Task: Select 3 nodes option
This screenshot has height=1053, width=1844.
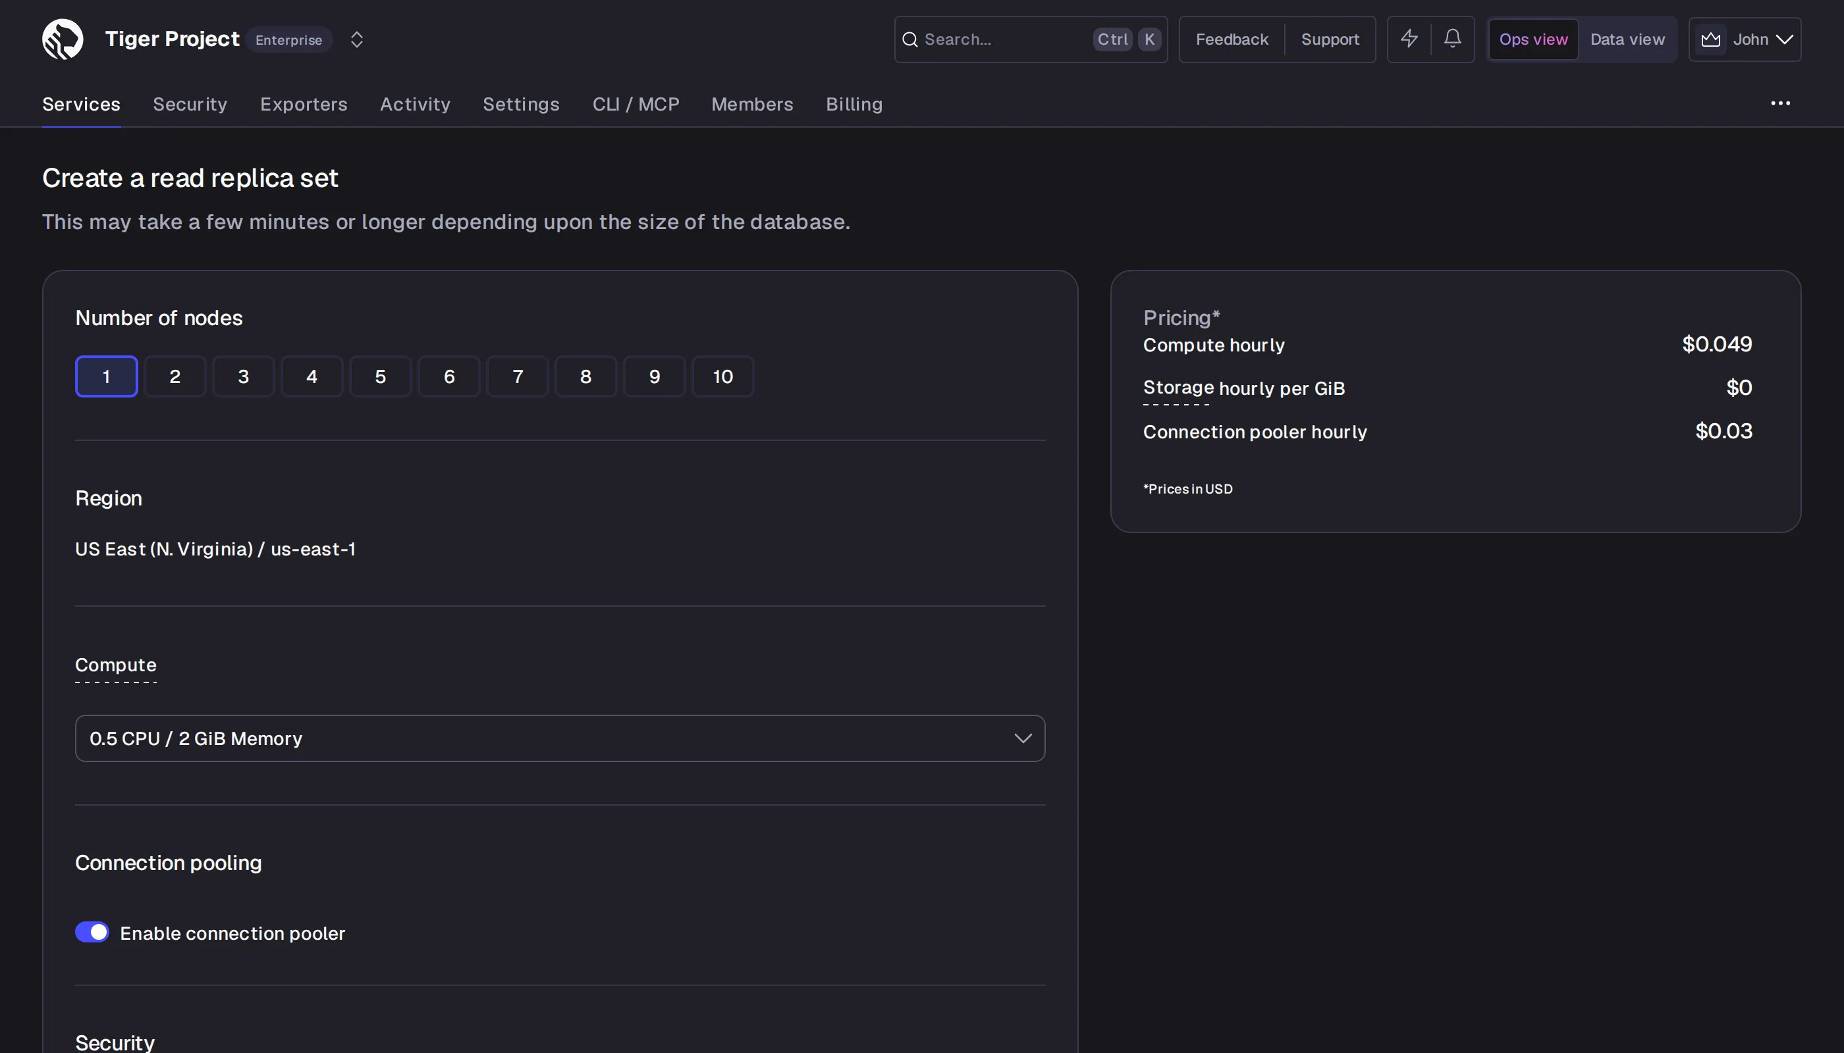Action: click(x=243, y=376)
